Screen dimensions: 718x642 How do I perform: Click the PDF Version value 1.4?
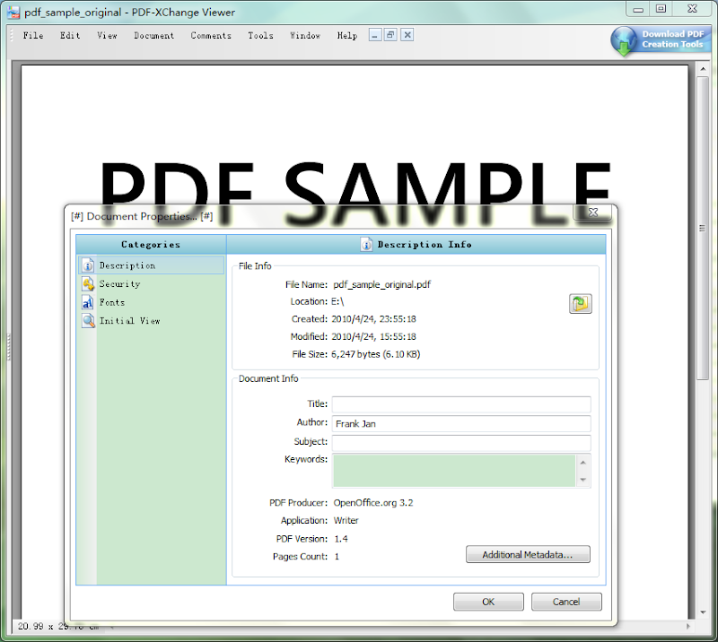coord(341,539)
